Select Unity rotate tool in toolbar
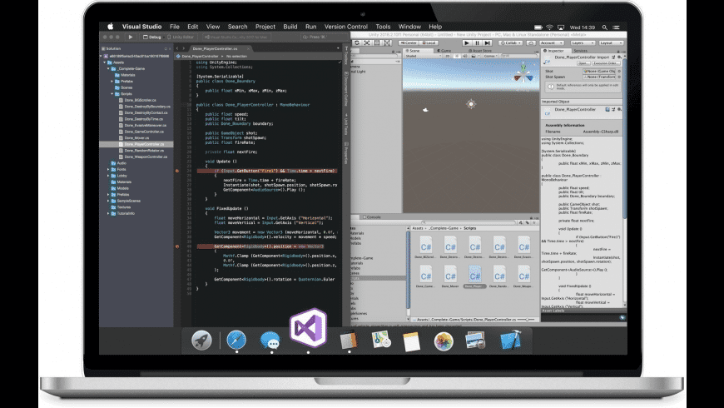Image resolution: width=724 pixels, height=408 pixels. click(357, 42)
